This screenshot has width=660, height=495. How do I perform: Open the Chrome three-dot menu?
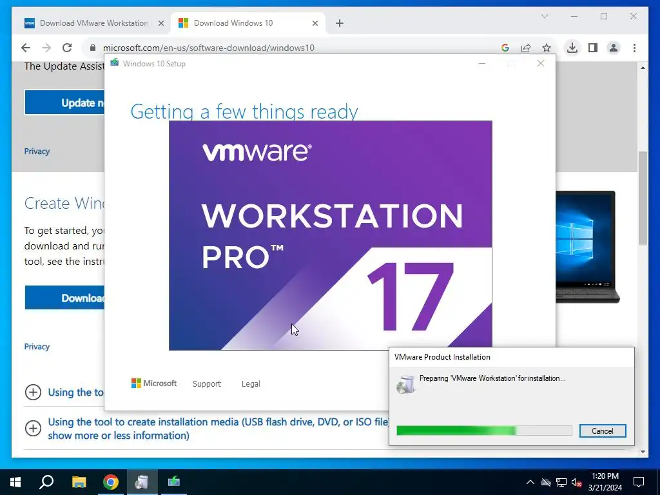coord(634,48)
